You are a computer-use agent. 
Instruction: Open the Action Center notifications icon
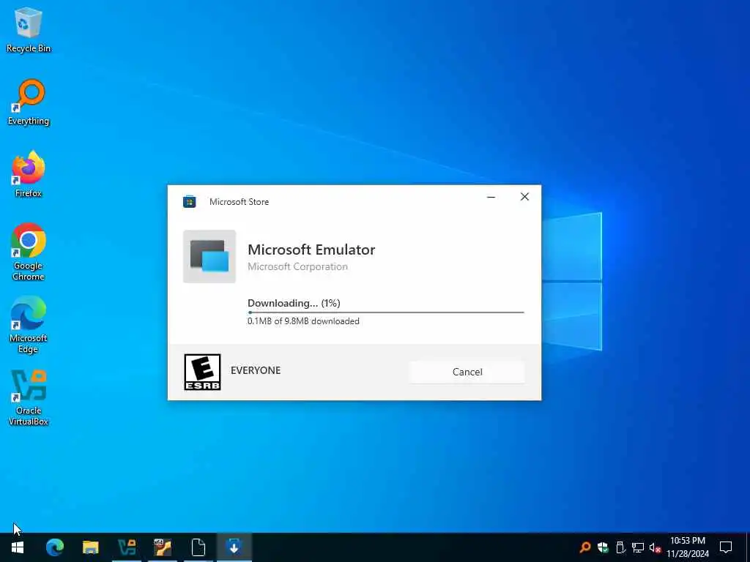[726, 547]
